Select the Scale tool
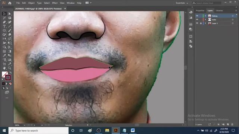Screen dimensions: 239x134 10,39
